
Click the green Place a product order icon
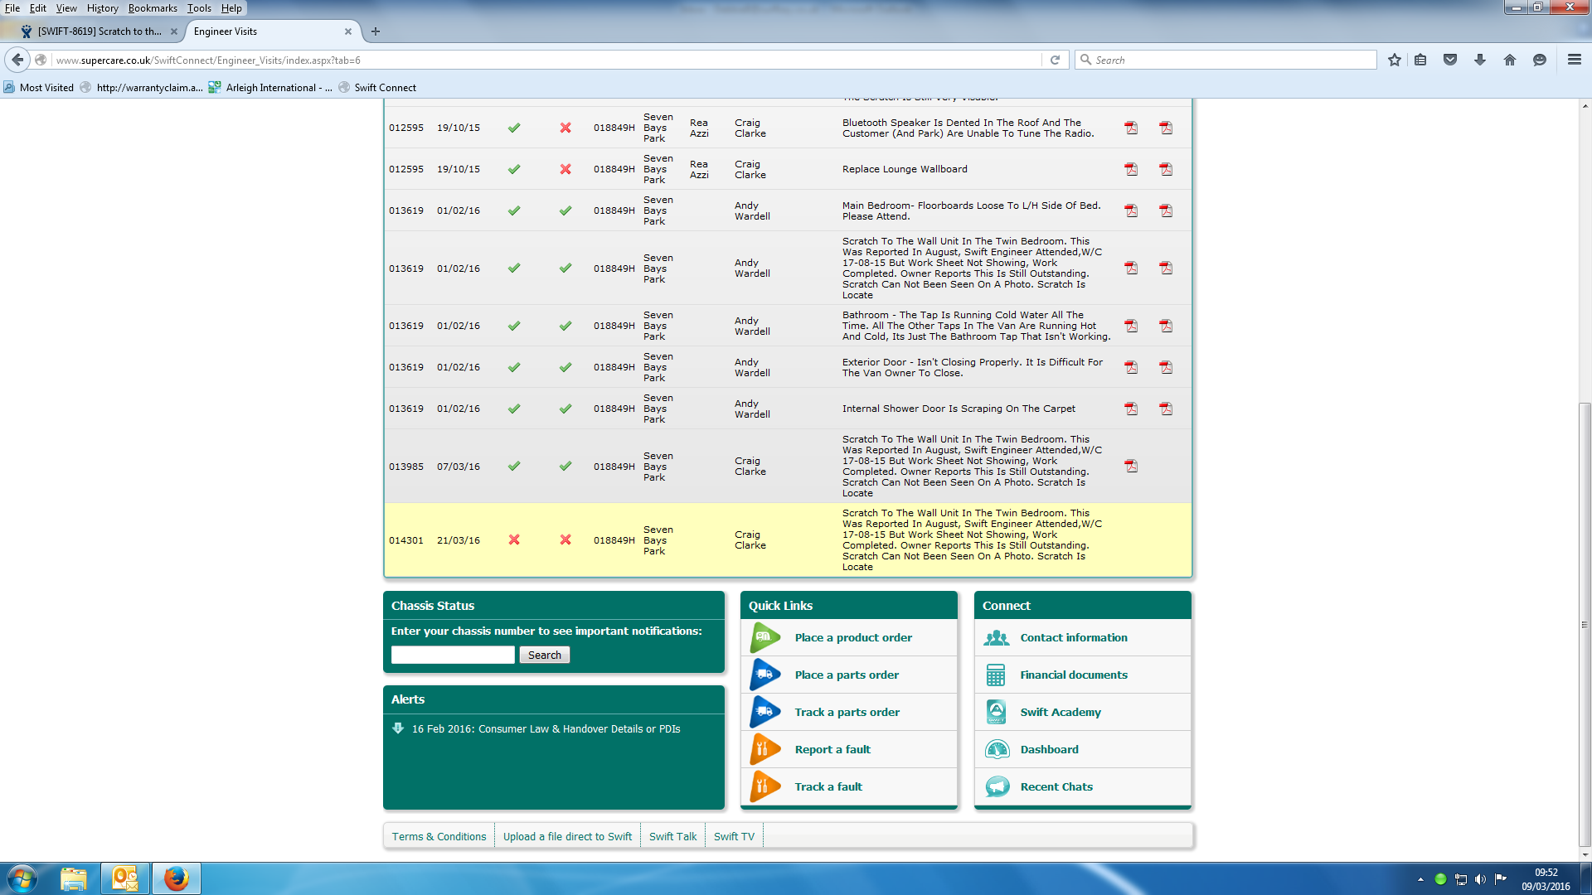coord(764,637)
